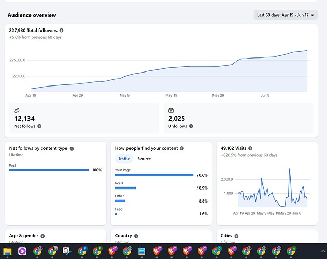Click the info icon next to Unfollows
This screenshot has width=327, height=259.
point(191,126)
